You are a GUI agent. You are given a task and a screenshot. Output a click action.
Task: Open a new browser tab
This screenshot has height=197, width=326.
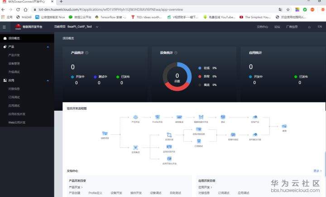[x=61, y=2]
